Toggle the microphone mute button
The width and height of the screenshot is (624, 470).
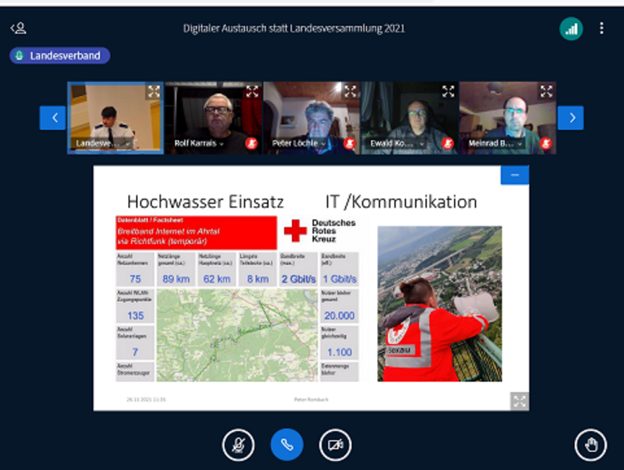[x=238, y=445]
